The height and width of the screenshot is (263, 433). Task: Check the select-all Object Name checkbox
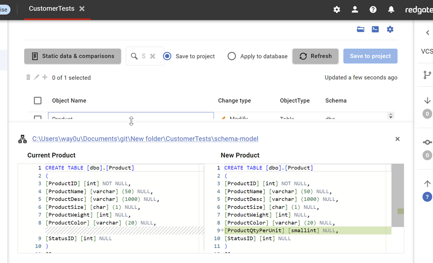(x=38, y=101)
